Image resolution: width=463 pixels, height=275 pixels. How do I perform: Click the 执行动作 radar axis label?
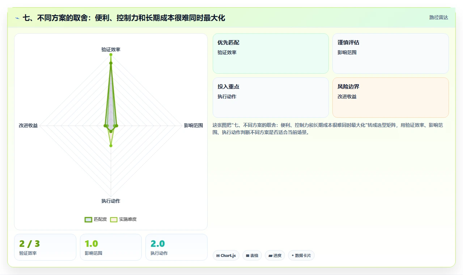[111, 201]
